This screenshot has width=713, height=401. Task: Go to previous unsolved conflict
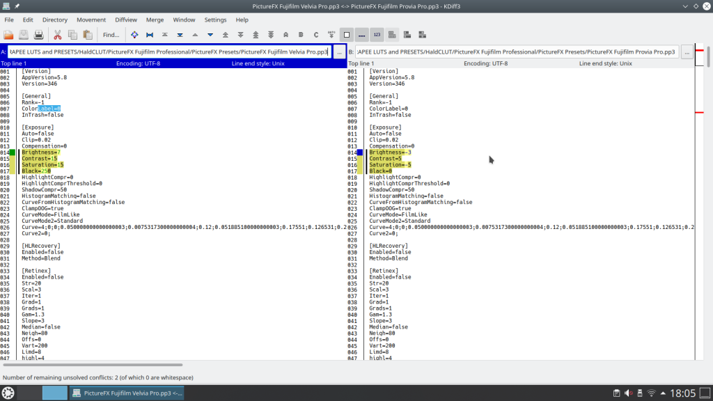tap(256, 35)
